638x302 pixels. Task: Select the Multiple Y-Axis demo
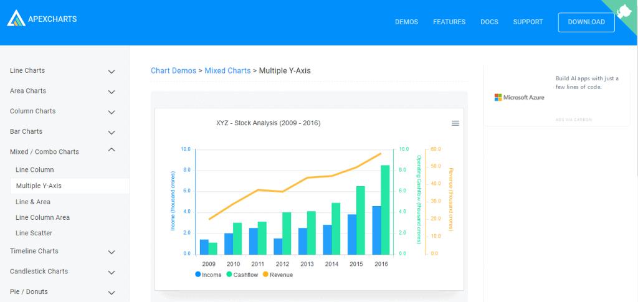coord(70,186)
